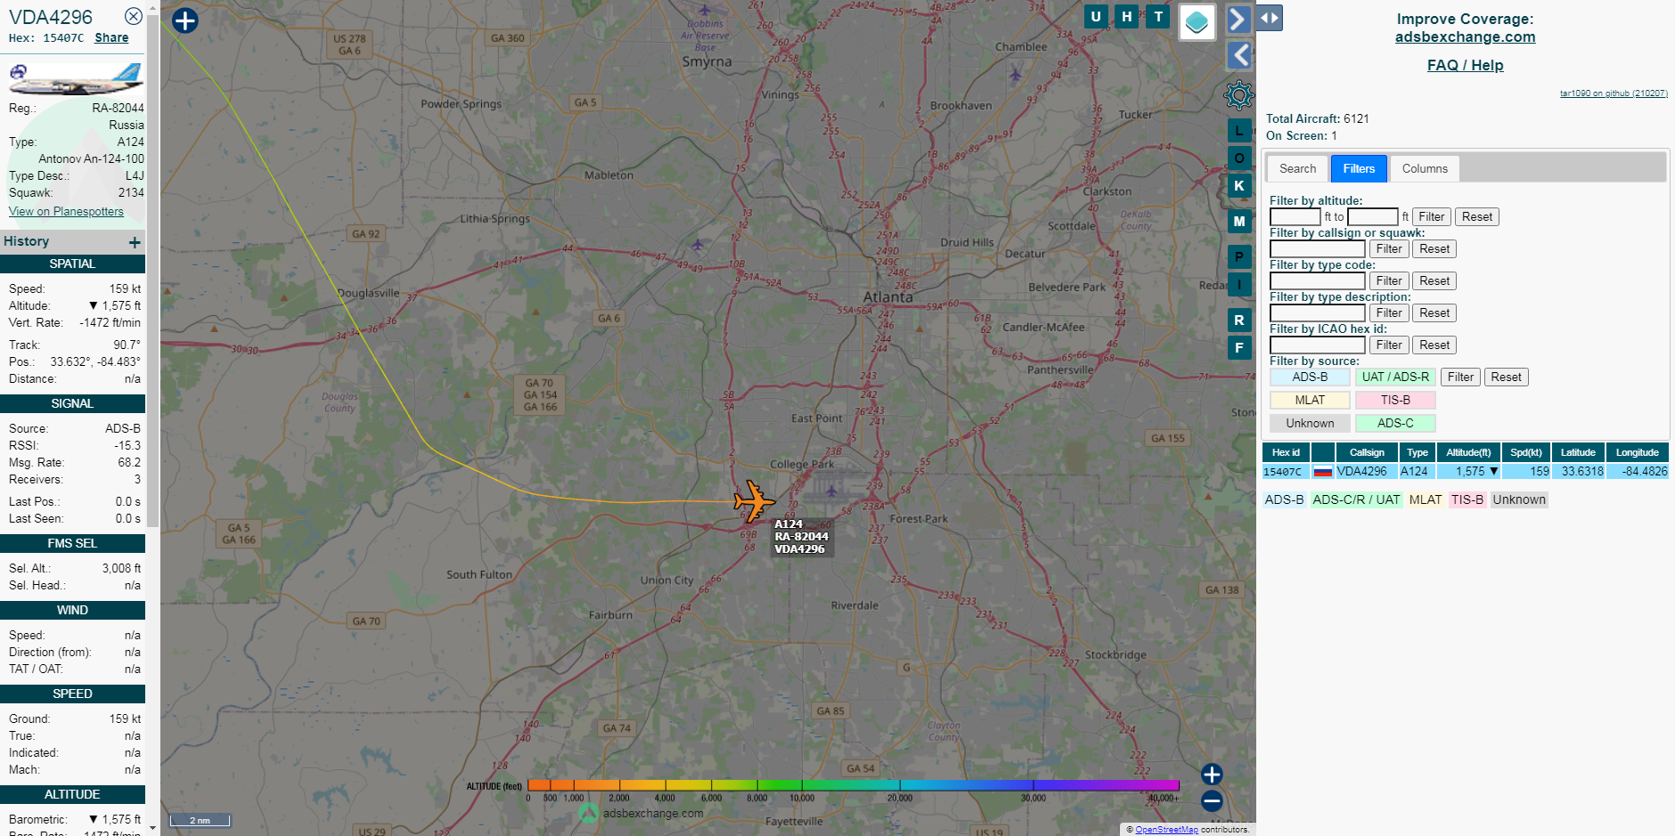Click the maximum altitude input field
Image resolution: width=1675 pixels, height=836 pixels.
click(1372, 216)
